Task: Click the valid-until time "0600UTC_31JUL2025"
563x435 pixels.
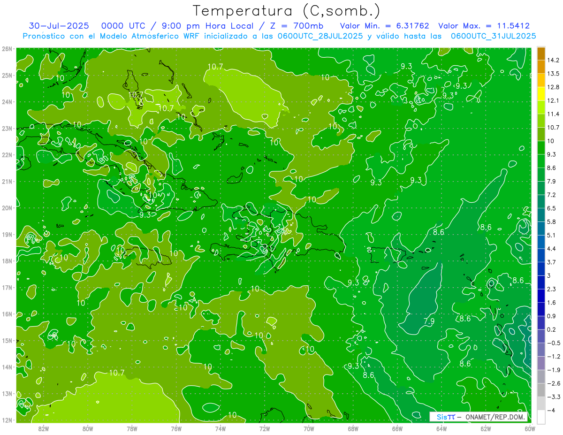Action: [494, 36]
